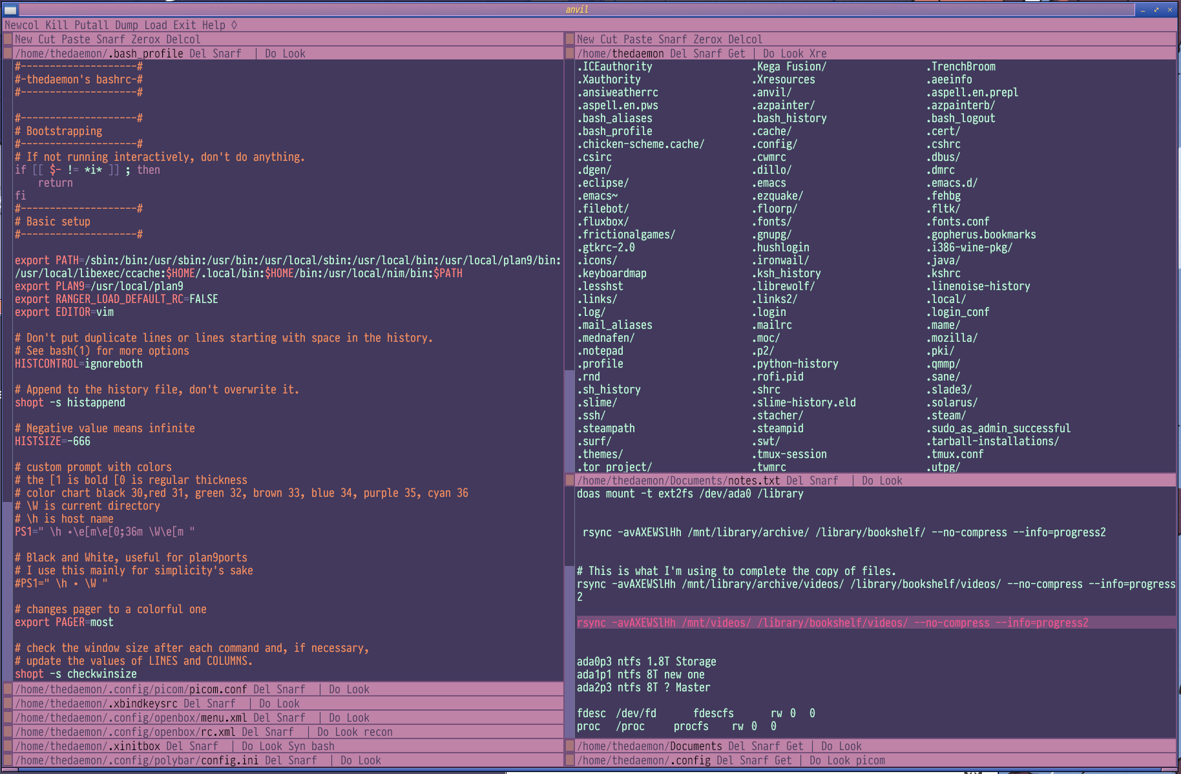Click the drag box of the rc.xml window
This screenshot has height=774, width=1181.
pos(8,731)
